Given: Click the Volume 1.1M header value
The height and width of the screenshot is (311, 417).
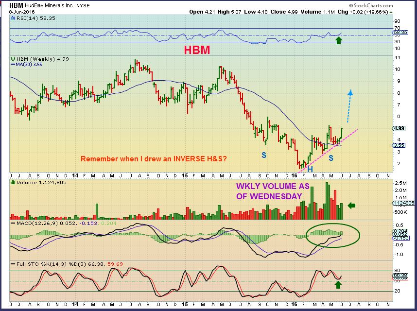Looking at the screenshot, I should tap(317, 12).
